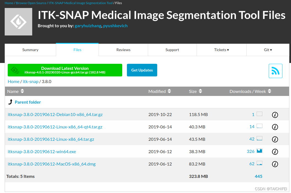Click the info icon beside itksnap win64.exe
Screen dimensions: 291x193
(275, 152)
